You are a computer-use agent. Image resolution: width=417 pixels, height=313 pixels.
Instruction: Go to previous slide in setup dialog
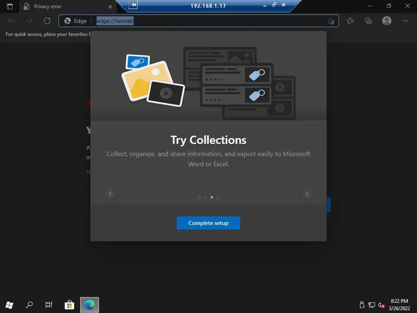click(x=110, y=194)
